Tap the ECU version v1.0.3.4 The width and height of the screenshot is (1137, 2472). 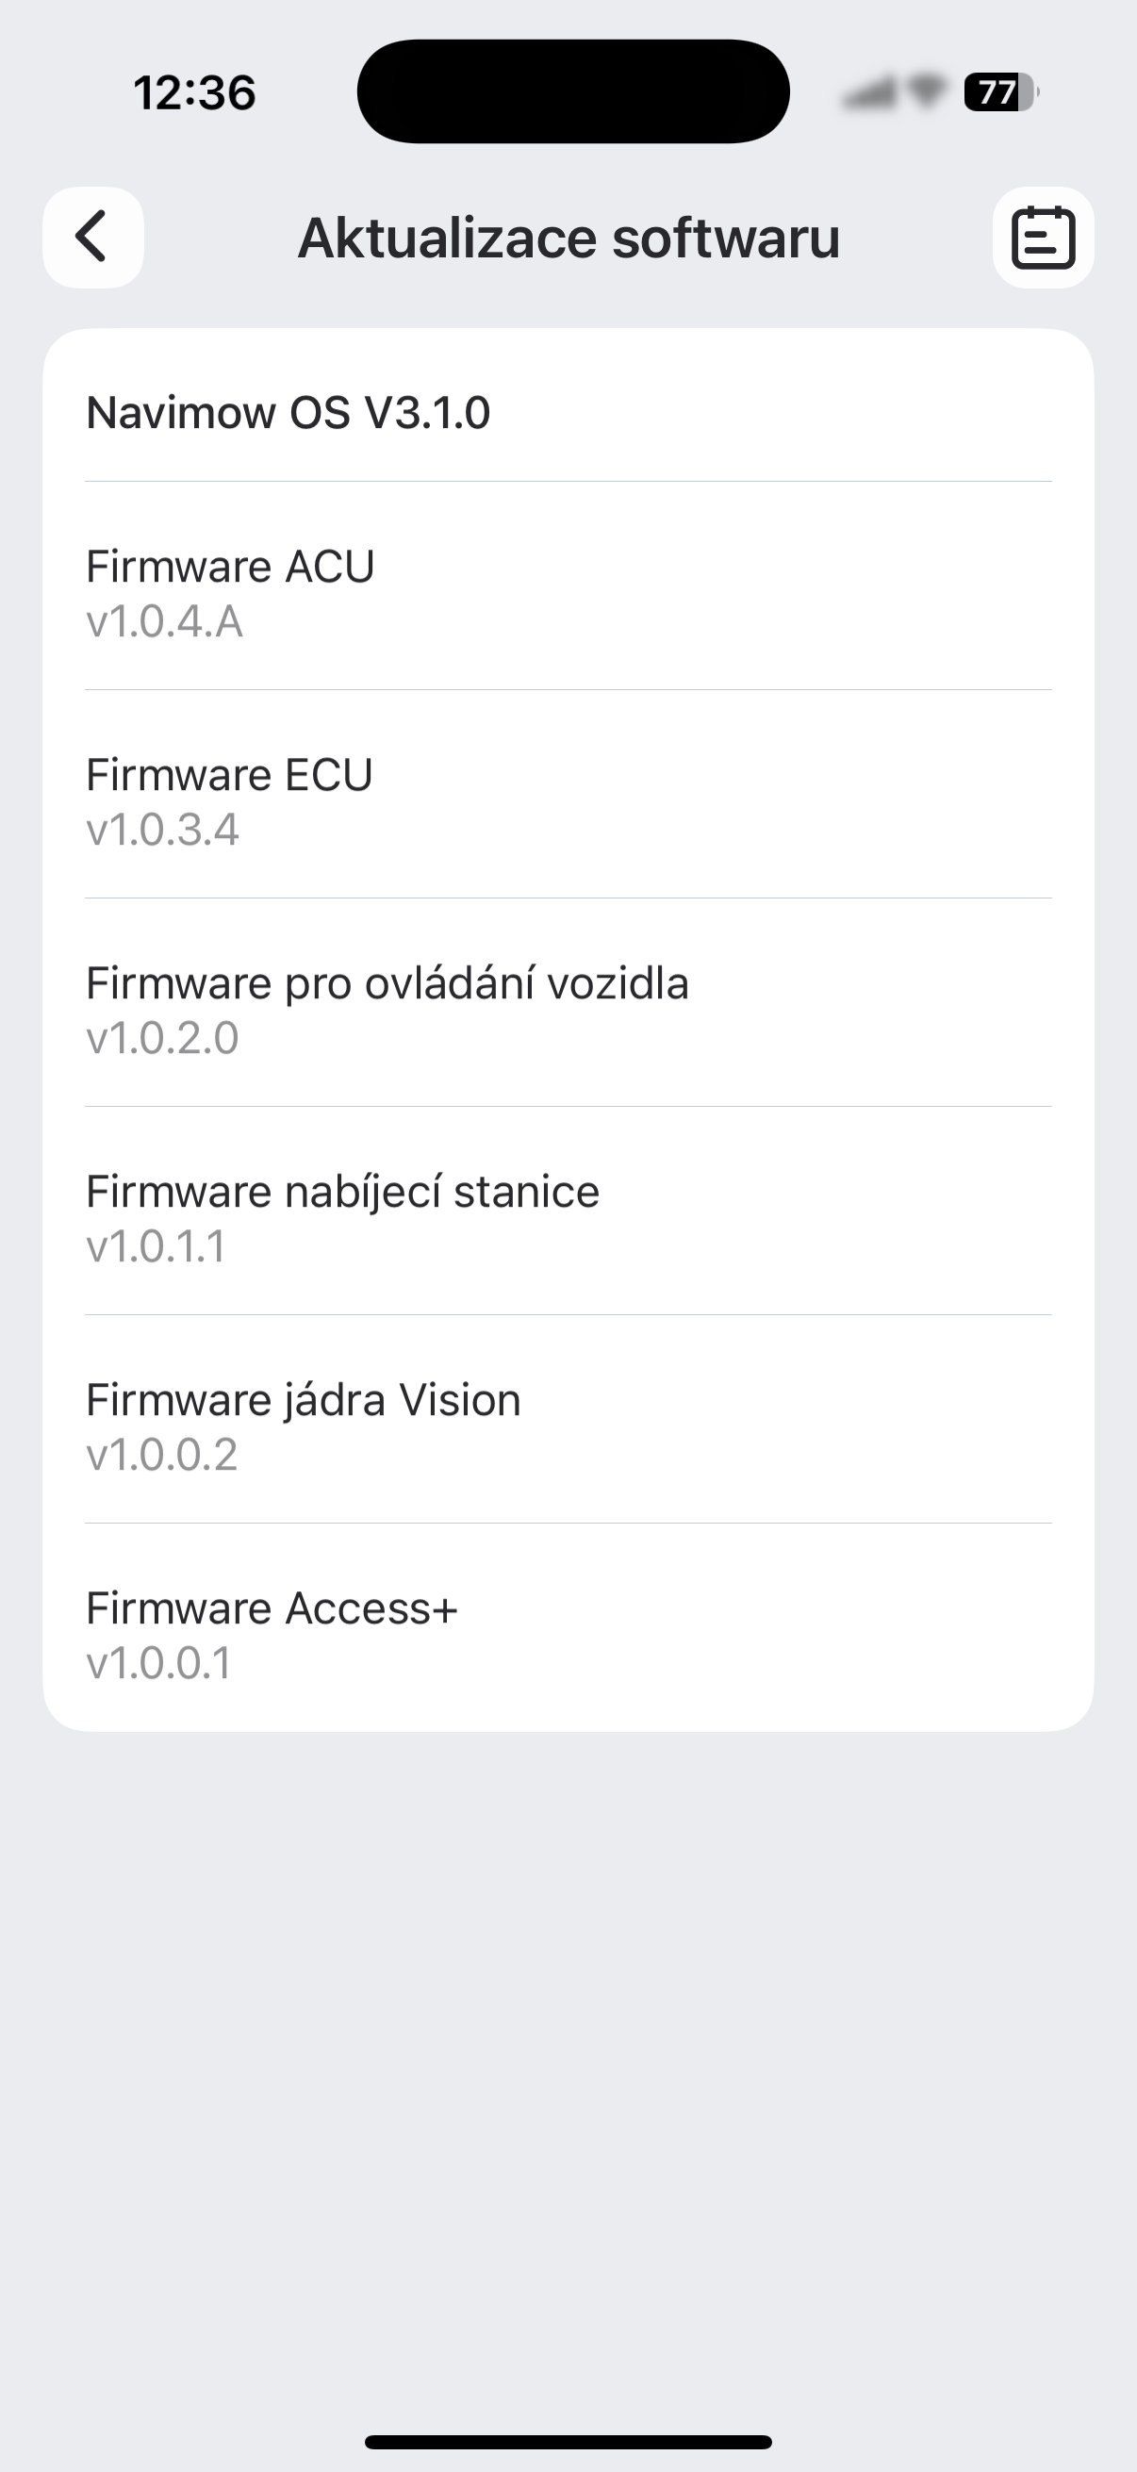tap(163, 830)
